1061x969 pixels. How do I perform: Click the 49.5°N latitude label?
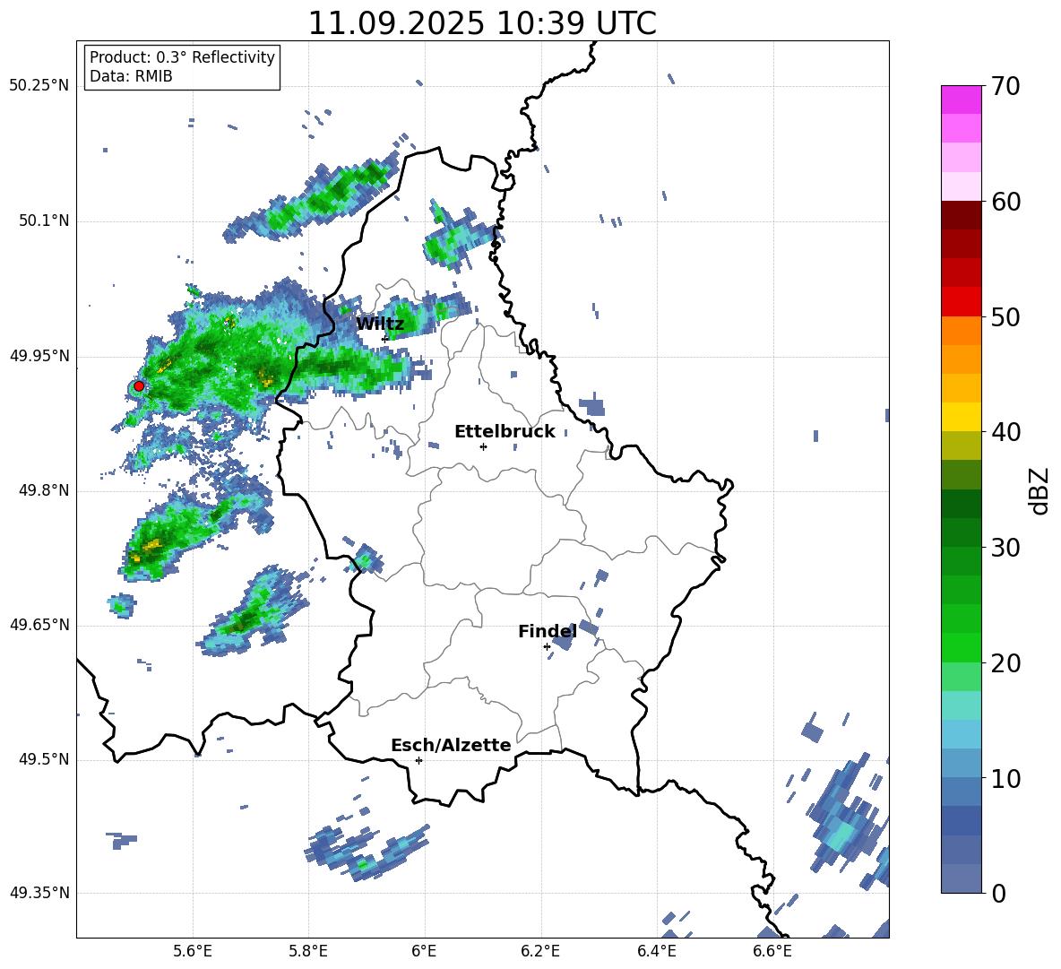[43, 759]
